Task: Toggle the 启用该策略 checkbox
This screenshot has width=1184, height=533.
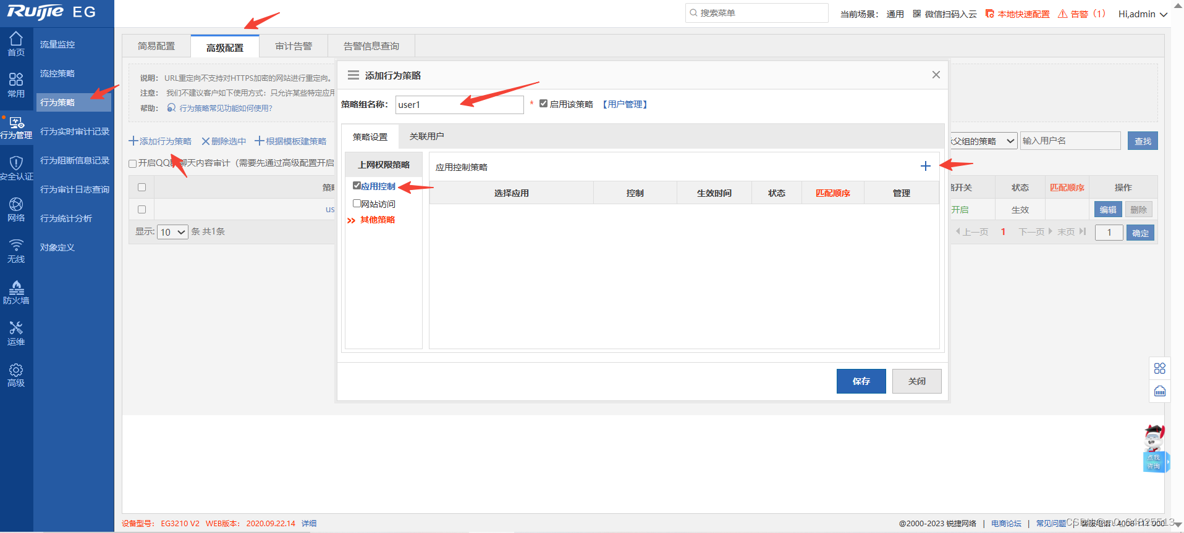Action: click(544, 104)
